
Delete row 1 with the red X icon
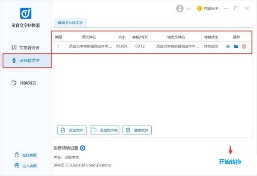(244, 46)
